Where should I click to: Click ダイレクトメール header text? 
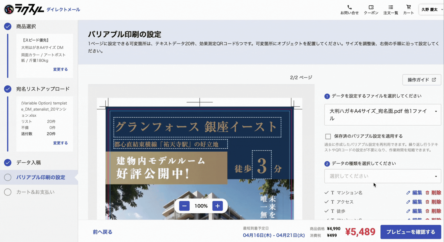point(63,9)
